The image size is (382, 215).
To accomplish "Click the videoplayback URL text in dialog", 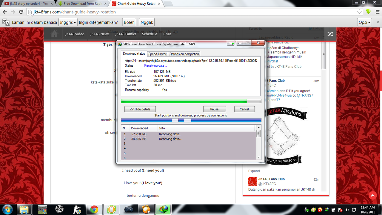I will click(x=191, y=61).
